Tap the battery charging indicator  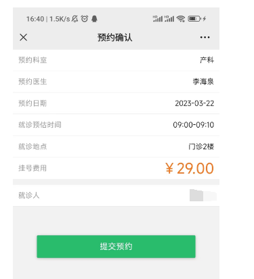(197, 19)
